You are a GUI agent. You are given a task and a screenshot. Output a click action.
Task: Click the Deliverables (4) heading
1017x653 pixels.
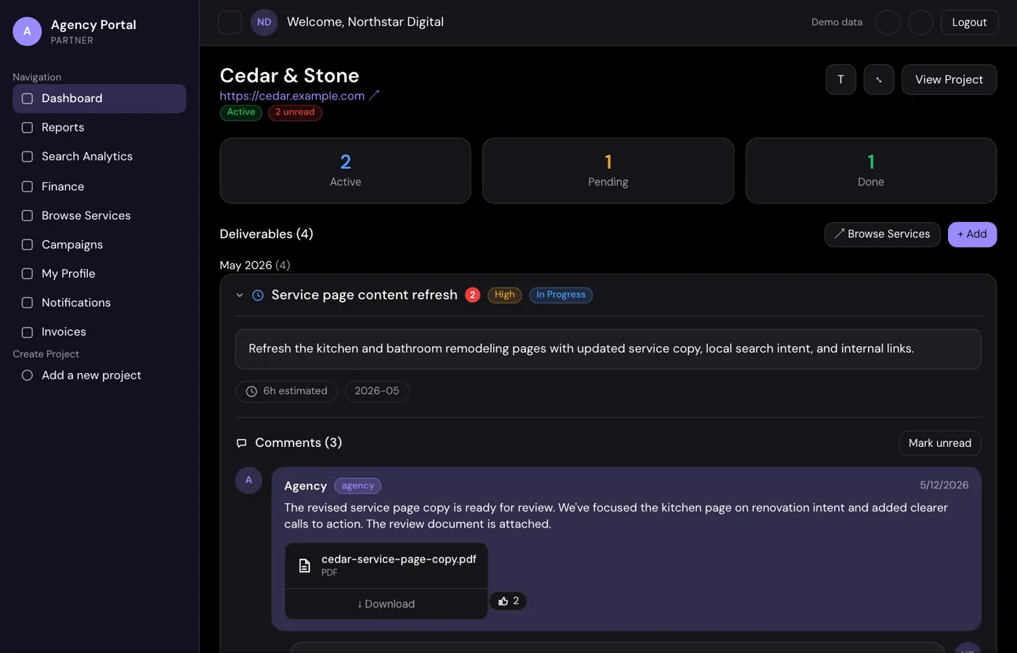267,234
